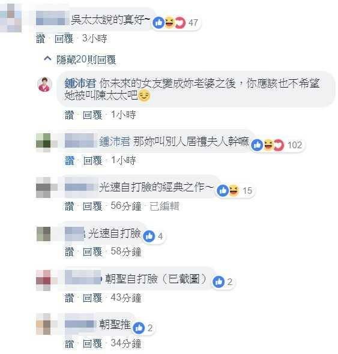Click 回覆 under 光速自打臉的經典之作 comment
The width and height of the screenshot is (338, 354).
[x=92, y=206]
